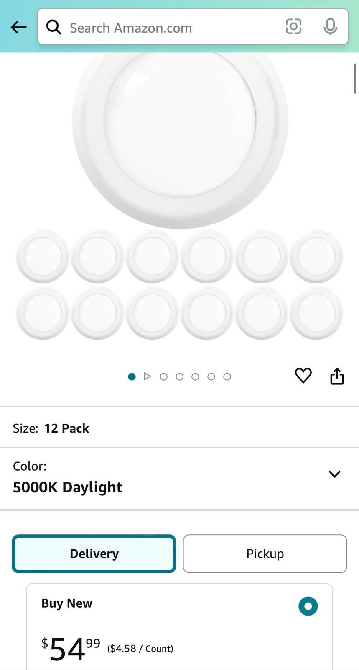Switch to the Pickup tab

tap(265, 554)
